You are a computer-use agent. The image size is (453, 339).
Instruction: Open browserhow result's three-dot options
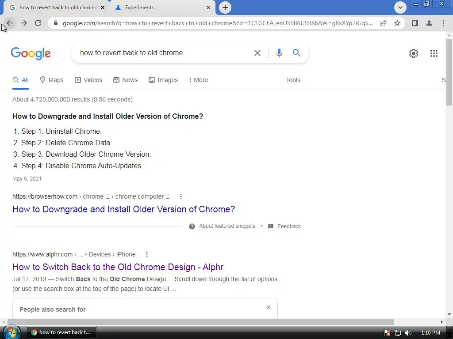pyautogui.click(x=181, y=196)
